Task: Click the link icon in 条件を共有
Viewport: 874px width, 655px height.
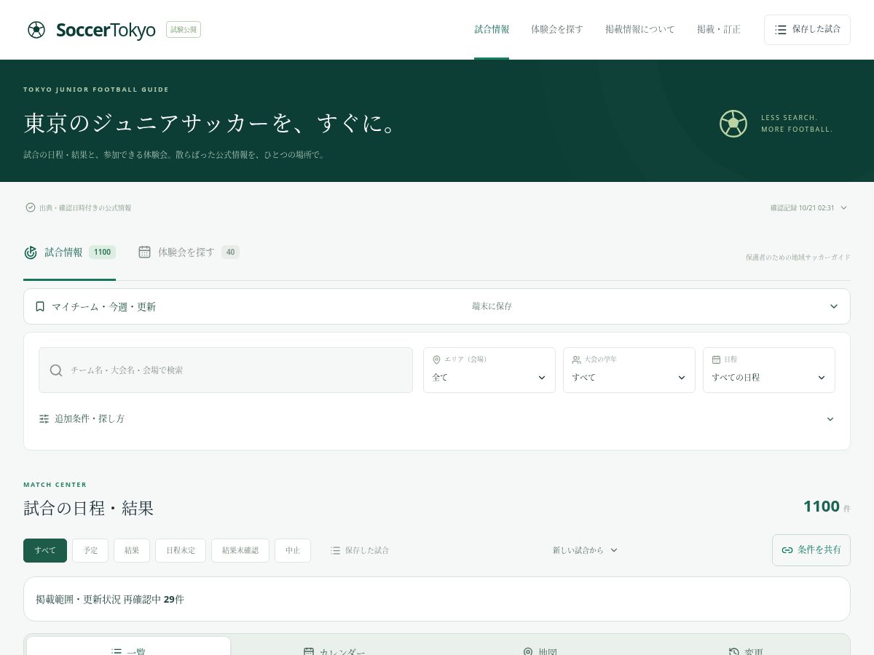Action: pyautogui.click(x=787, y=550)
